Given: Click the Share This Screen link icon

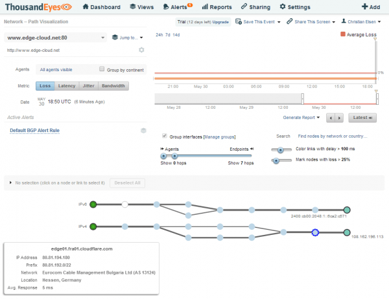Looking at the screenshot, I should click(290, 21).
